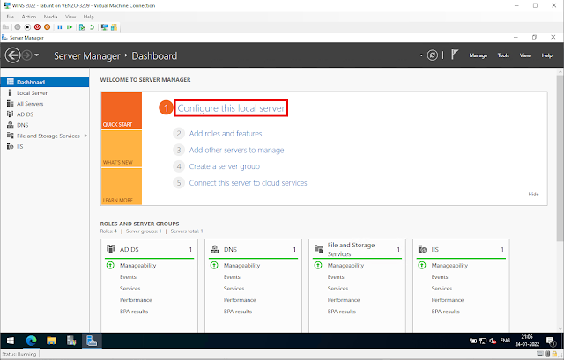Launch Microsoft Edge from taskbar
The height and width of the screenshot is (360, 564).
click(x=32, y=341)
